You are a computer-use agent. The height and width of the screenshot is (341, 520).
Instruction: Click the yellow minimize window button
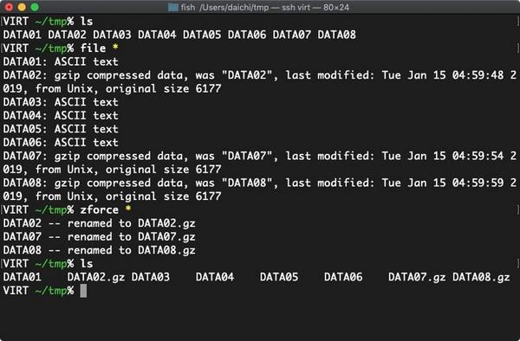(22, 7)
